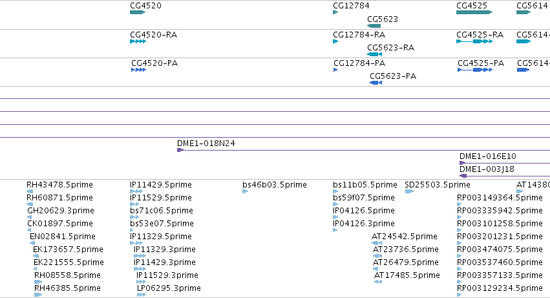Select the CG12784-PA label
Viewport: 550px width, 298px height.
click(359, 63)
